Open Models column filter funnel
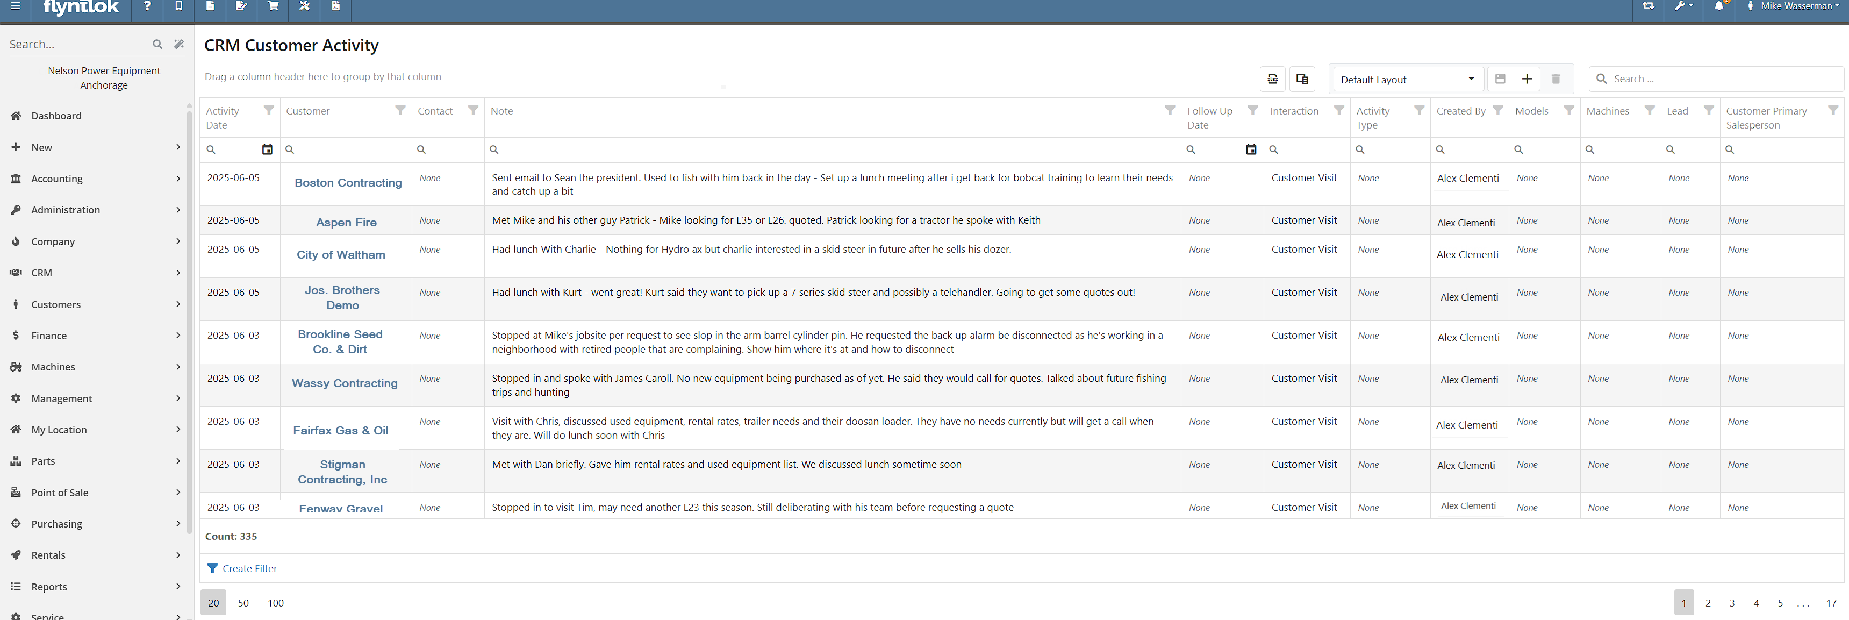 [x=1569, y=110]
